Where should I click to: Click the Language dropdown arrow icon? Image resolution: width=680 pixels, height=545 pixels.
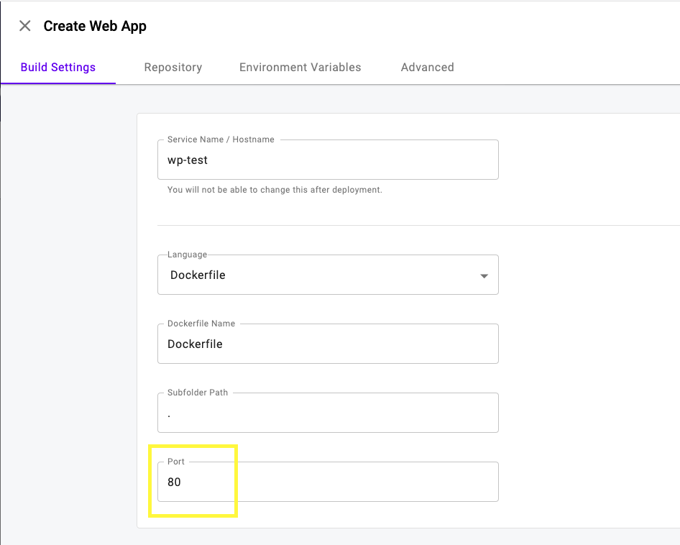click(x=484, y=276)
